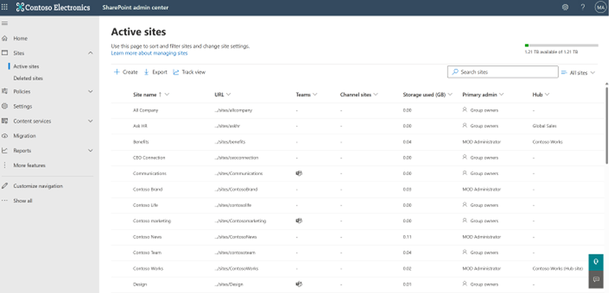Click the person icon in All Company row

pyautogui.click(x=465, y=110)
